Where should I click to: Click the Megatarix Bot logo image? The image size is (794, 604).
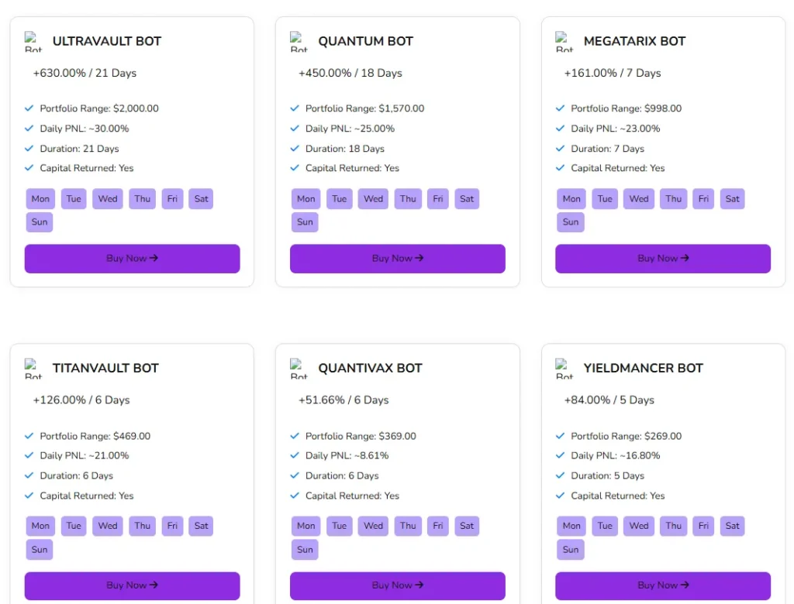(x=564, y=42)
